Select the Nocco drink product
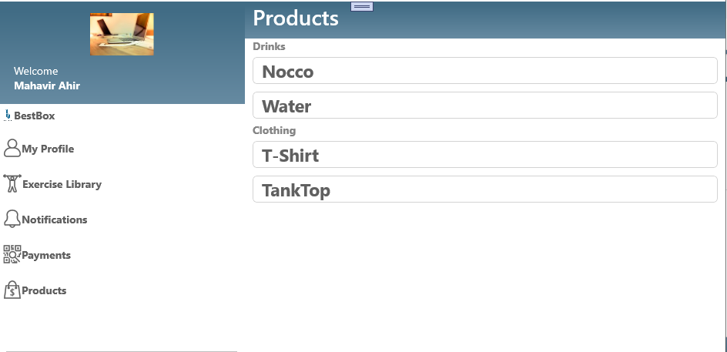727x352 pixels. [484, 71]
